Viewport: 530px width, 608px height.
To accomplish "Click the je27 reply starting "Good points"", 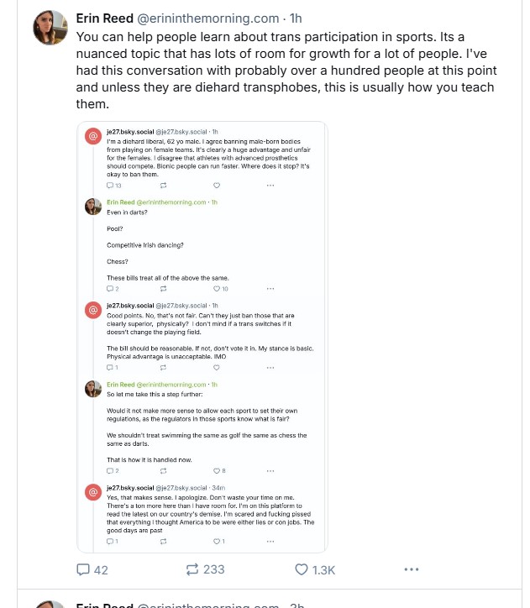I will coord(202,332).
